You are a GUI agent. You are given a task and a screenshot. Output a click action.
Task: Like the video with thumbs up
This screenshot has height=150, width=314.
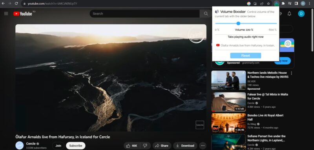(132, 146)
